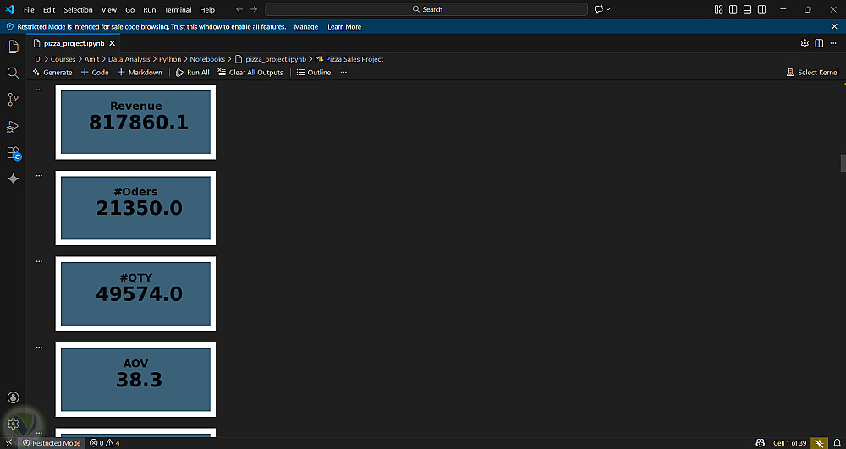Image resolution: width=846 pixels, height=449 pixels.
Task: Expand the D: drive breadcrumb
Action: tap(38, 59)
